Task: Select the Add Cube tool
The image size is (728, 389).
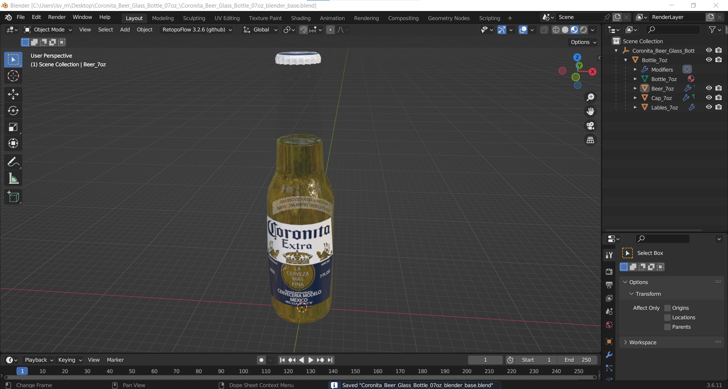Action: (13, 197)
